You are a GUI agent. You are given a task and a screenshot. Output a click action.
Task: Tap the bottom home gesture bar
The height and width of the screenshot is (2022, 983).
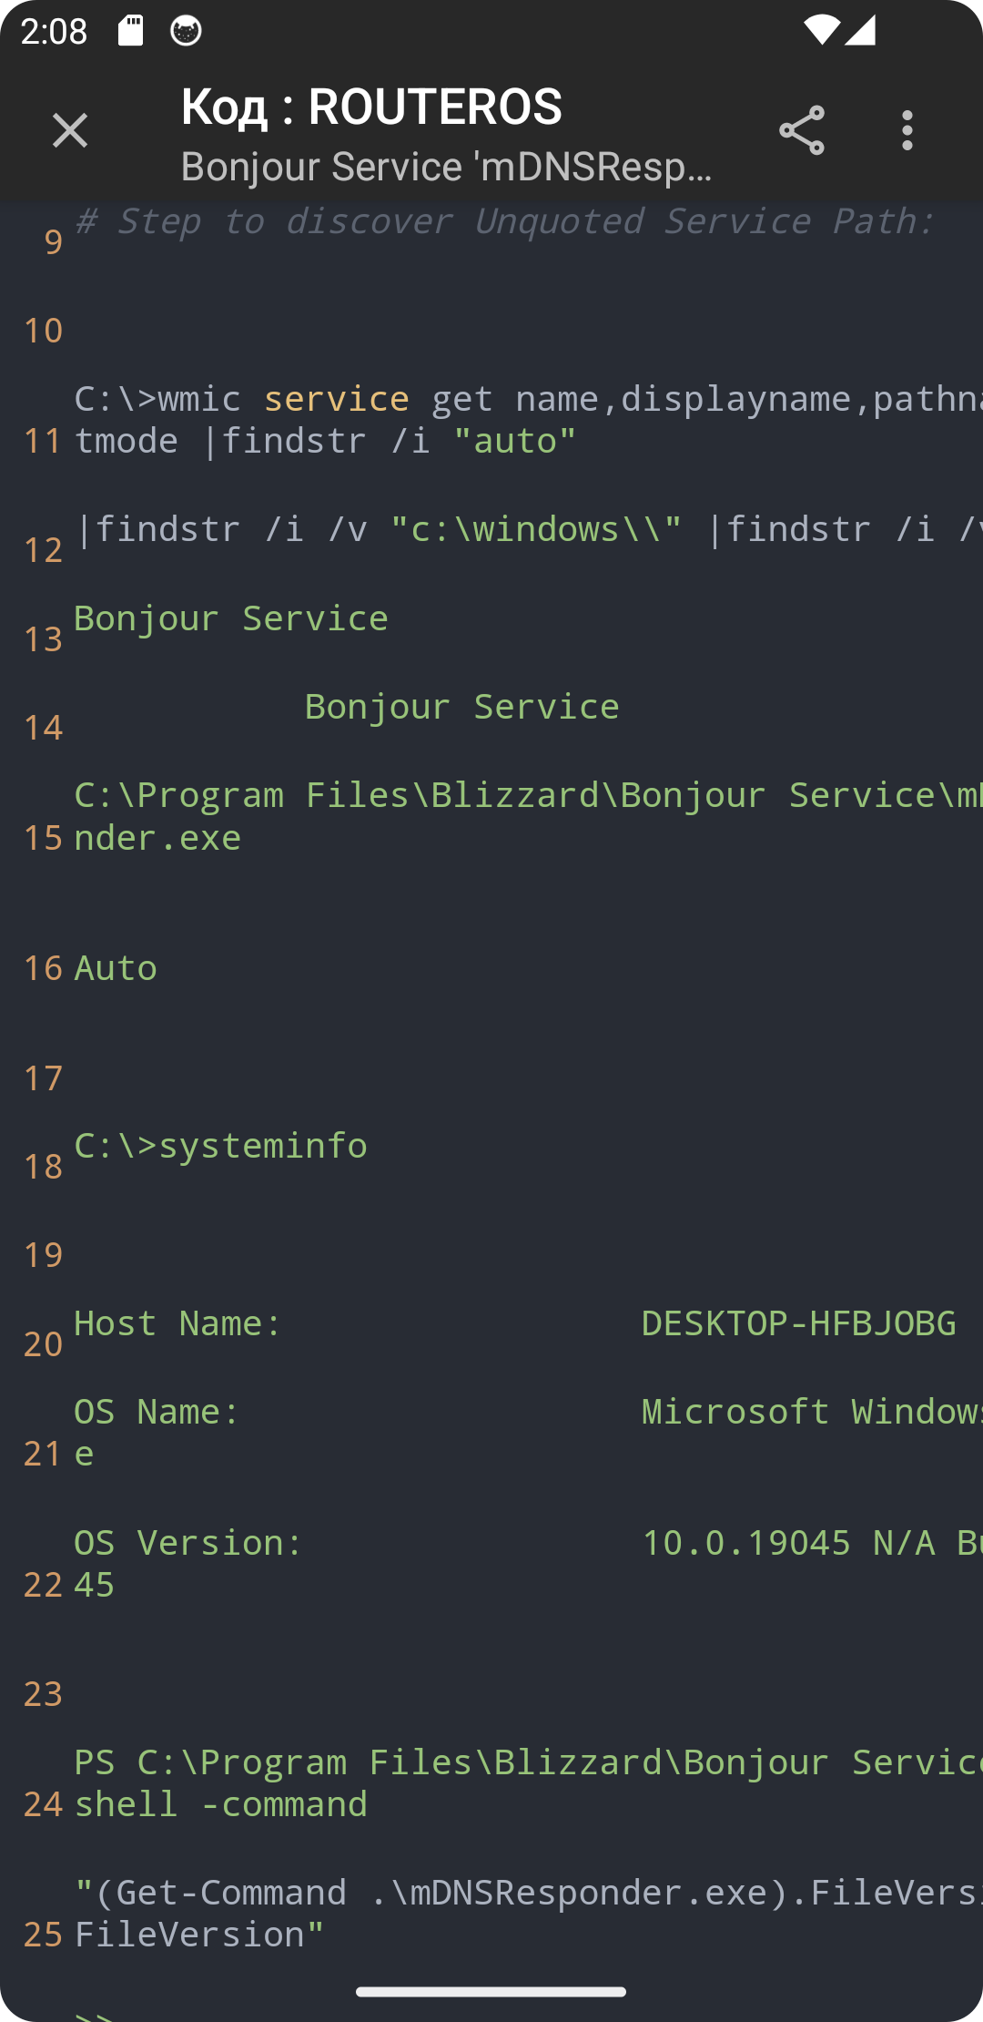491,1992
